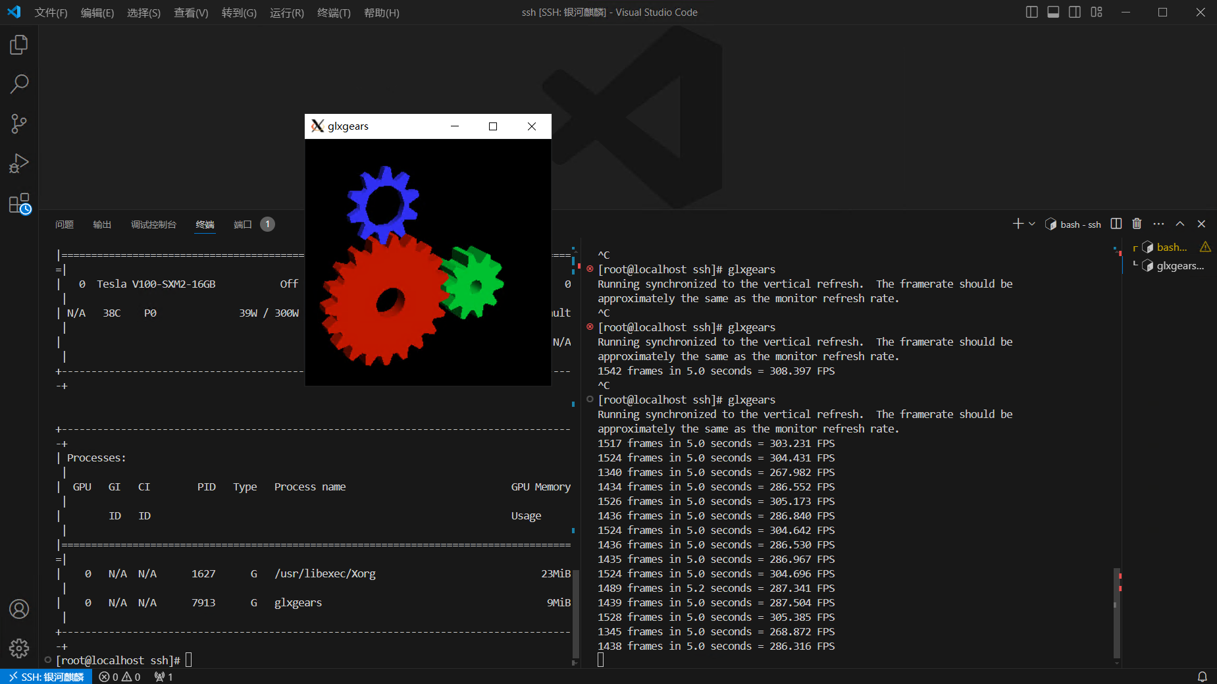Open the Explorer view in activity bar

[x=19, y=45]
